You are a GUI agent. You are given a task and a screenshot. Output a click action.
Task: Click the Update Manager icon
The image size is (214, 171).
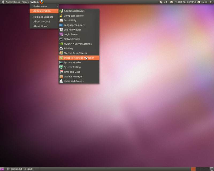[61, 76]
